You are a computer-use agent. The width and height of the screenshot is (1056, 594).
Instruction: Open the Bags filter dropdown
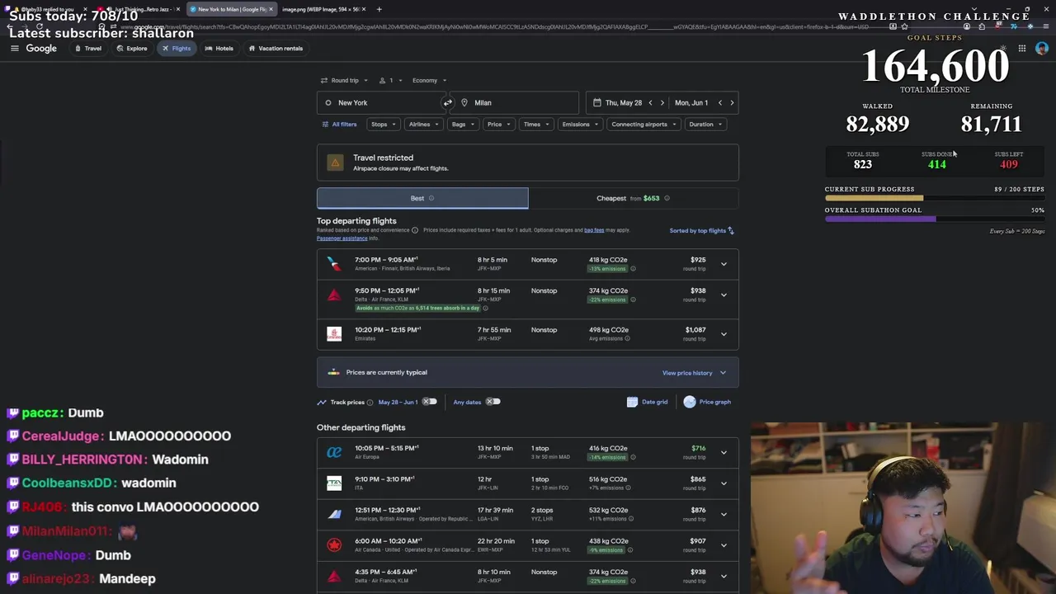coord(463,124)
